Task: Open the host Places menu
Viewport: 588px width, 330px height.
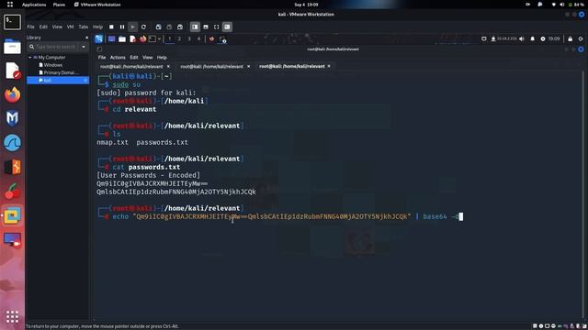Action: pos(59,5)
